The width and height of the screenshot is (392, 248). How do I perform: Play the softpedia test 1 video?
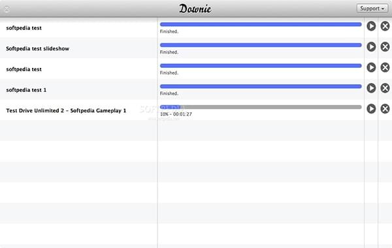371,88
